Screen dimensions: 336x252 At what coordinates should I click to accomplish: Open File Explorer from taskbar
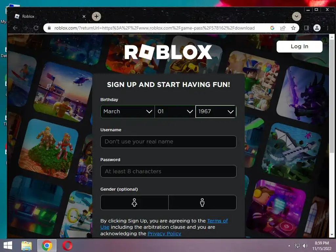[x=27, y=245]
